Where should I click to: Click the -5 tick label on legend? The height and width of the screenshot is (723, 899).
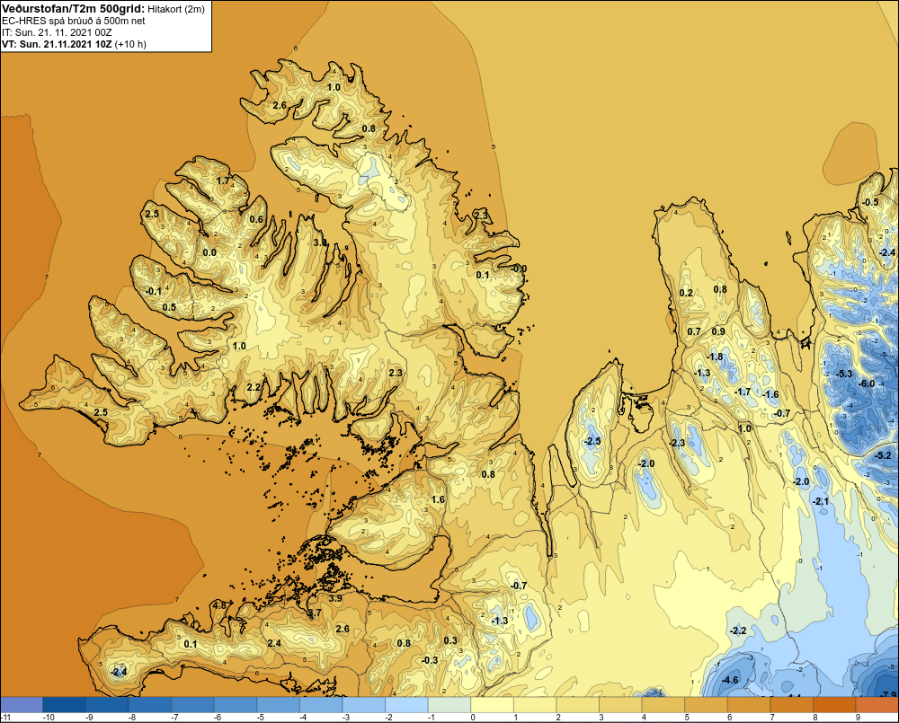click(x=261, y=718)
